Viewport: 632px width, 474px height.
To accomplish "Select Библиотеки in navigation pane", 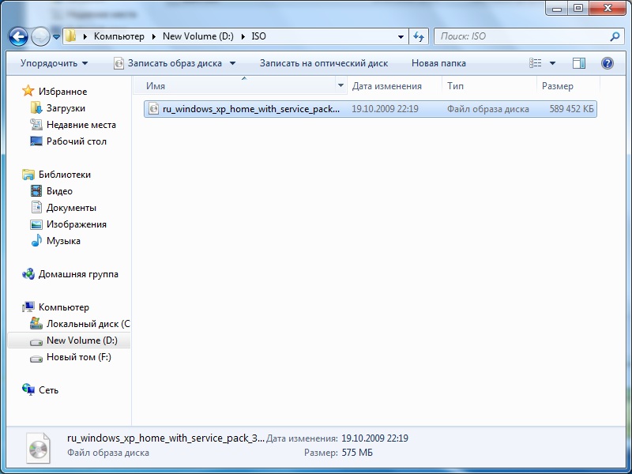I will tap(65, 174).
